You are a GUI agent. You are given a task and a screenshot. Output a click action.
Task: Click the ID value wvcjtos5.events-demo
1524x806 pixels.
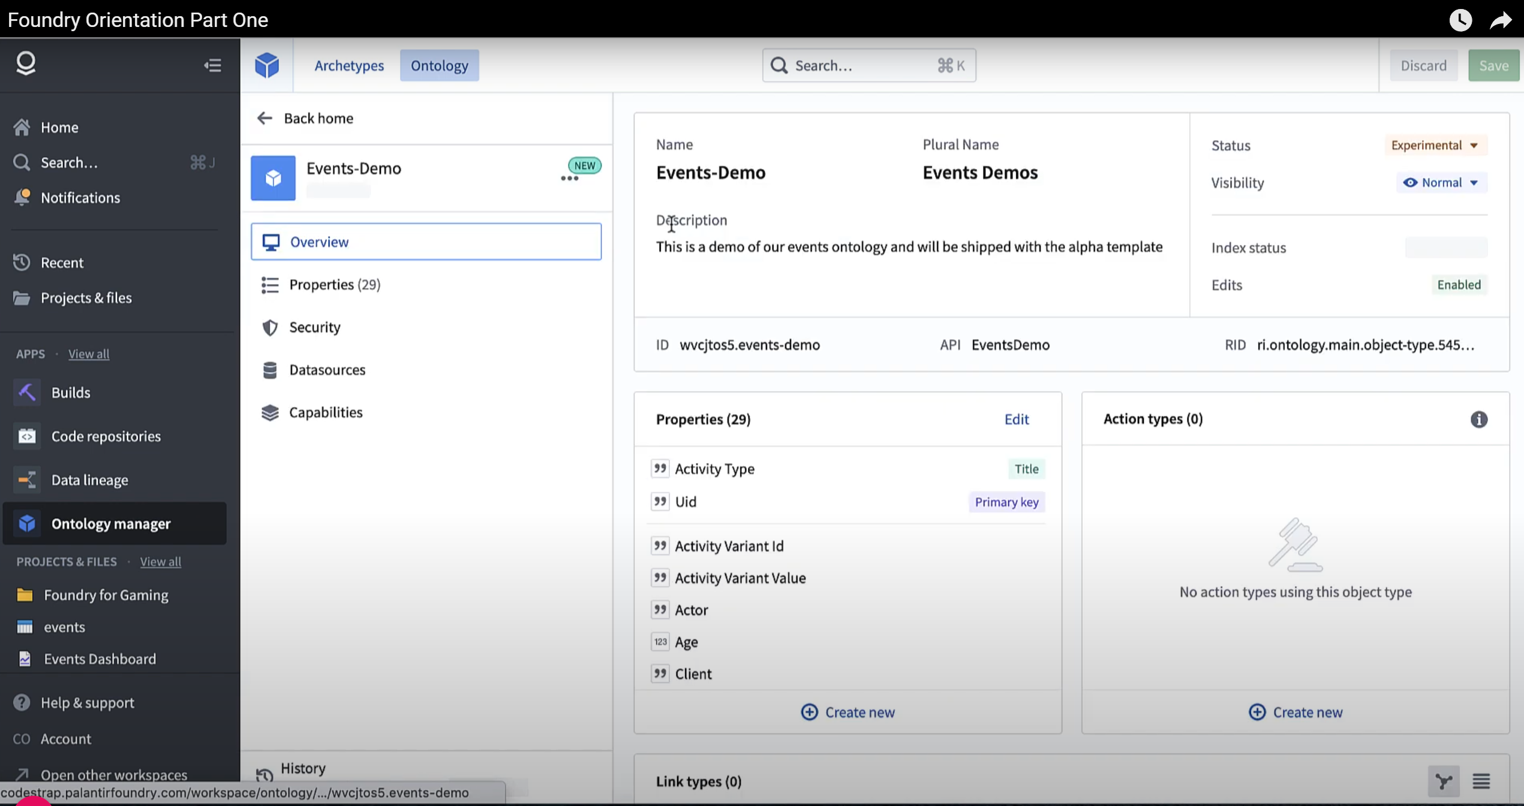click(x=750, y=345)
